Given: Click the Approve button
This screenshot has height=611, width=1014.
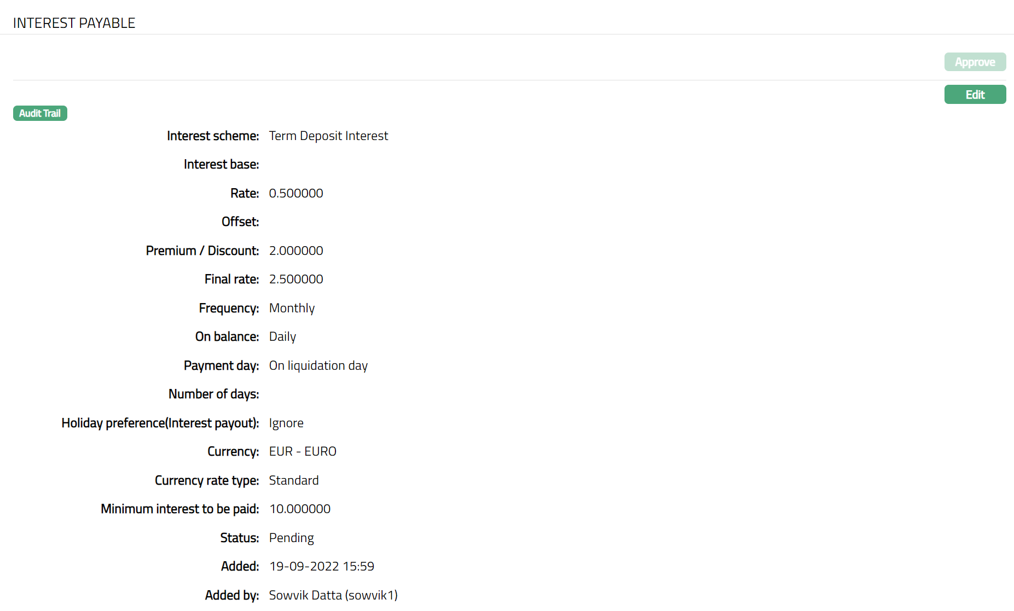Looking at the screenshot, I should tap(975, 62).
